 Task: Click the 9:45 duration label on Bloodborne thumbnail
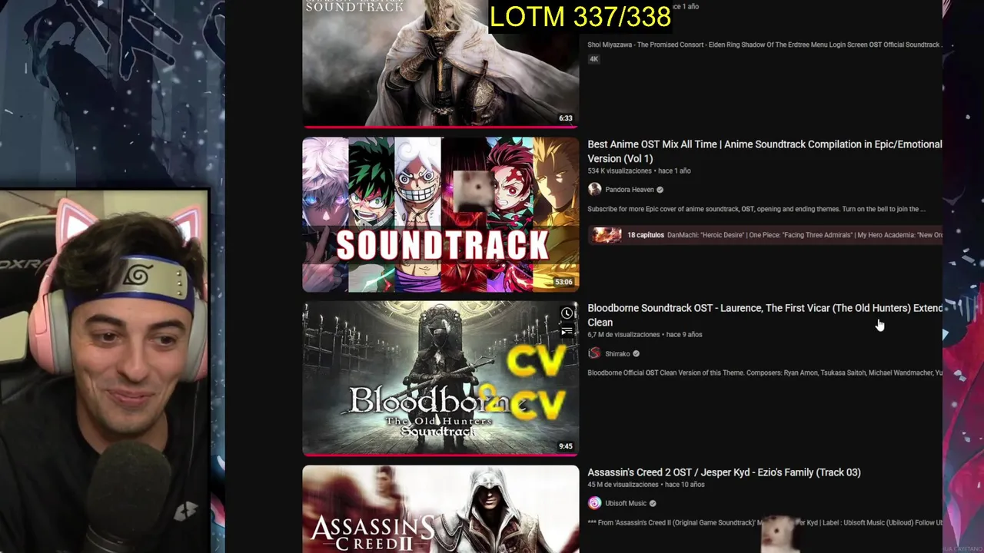pyautogui.click(x=566, y=446)
